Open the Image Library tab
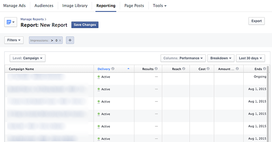This screenshot has height=142, width=272. [x=75, y=6]
